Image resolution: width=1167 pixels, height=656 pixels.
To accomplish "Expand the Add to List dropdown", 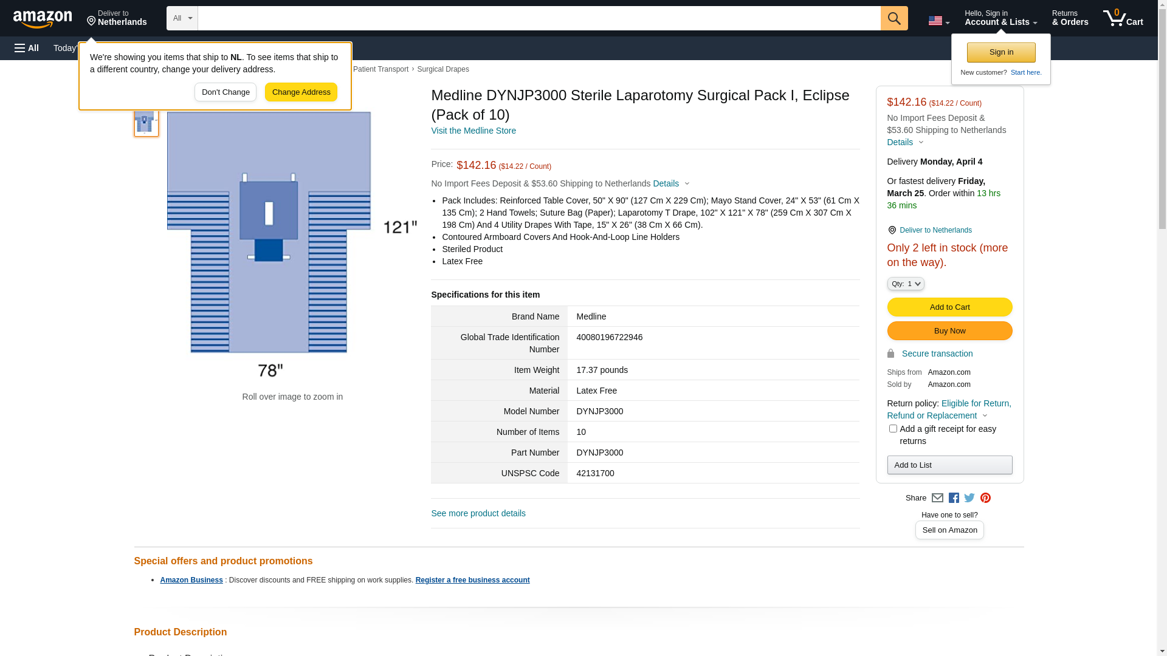I will point(949,465).
